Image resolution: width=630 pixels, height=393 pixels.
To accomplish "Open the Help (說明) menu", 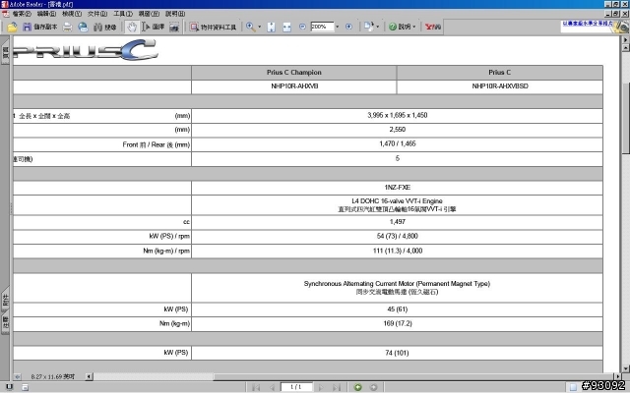I will click(175, 14).
